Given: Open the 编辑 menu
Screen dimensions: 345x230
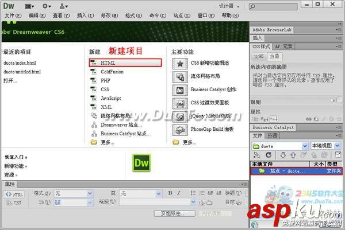Looking at the screenshot, I should [37, 15].
